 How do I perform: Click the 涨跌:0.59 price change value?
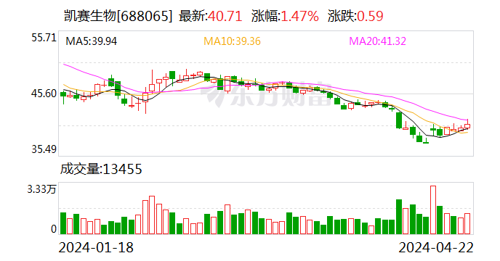tap(355, 16)
